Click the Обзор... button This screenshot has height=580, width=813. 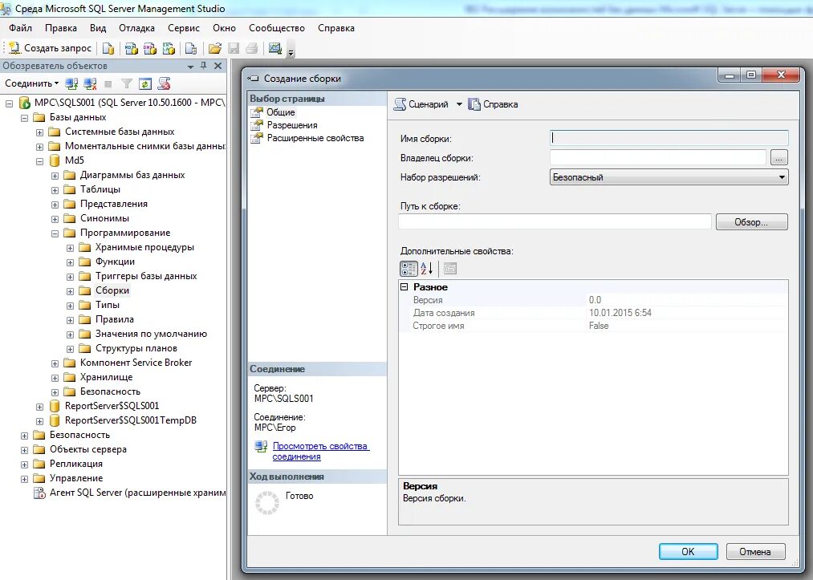click(x=751, y=222)
